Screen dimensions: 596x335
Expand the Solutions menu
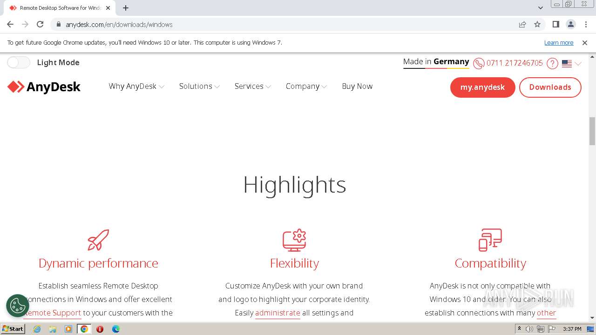click(199, 86)
